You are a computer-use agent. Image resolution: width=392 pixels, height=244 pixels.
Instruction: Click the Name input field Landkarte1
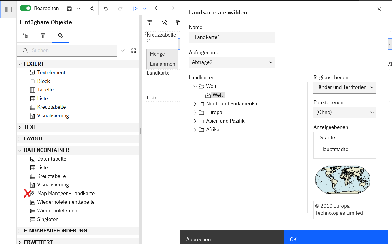click(x=232, y=37)
